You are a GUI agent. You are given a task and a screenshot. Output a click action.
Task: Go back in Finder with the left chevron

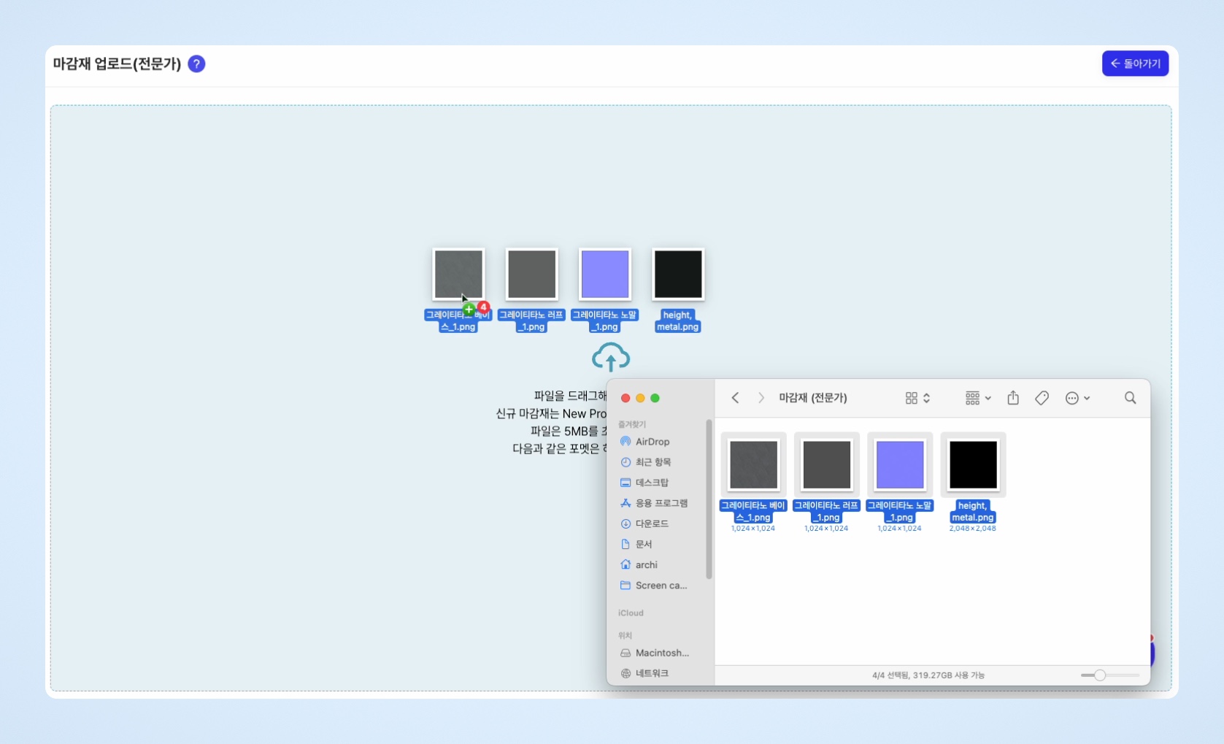pyautogui.click(x=736, y=398)
